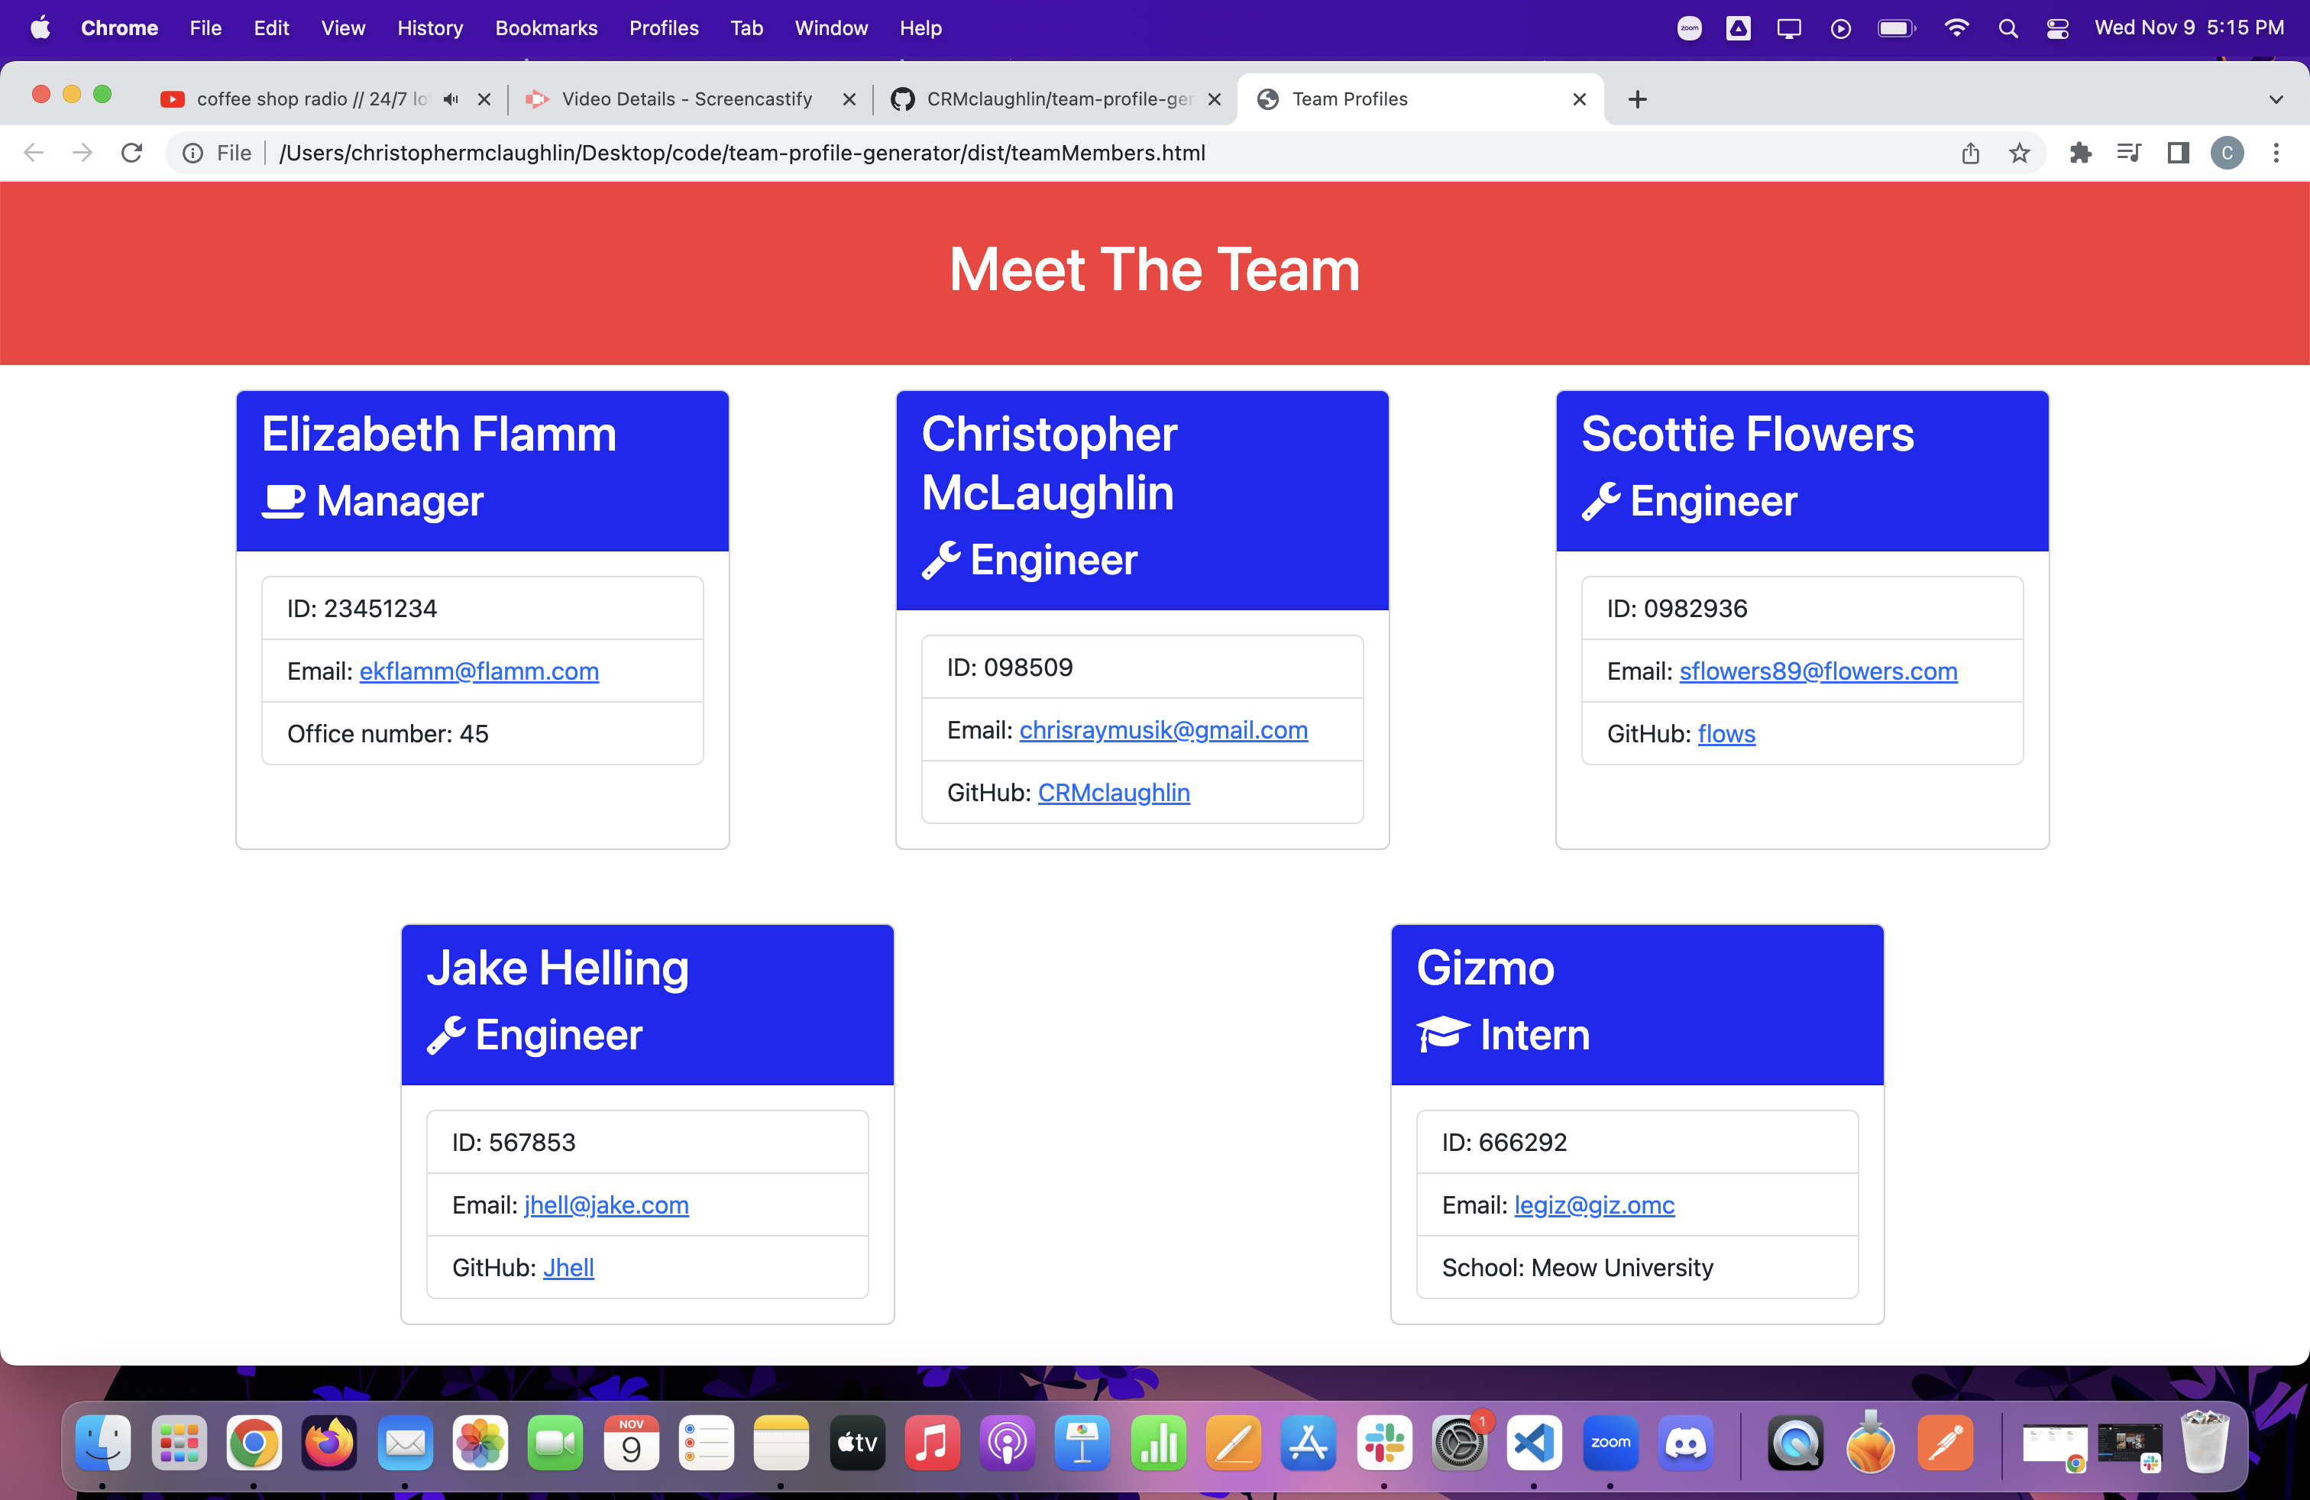
Task: Open Scottie Flowers' GitHub link flows
Action: tap(1726, 733)
